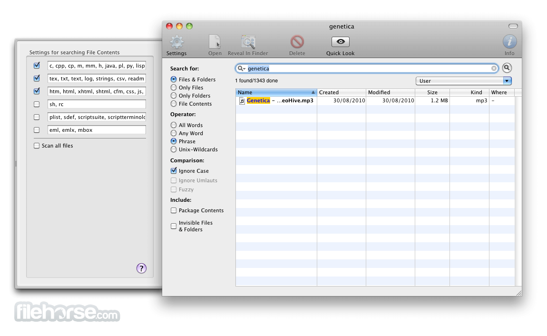Open the User location dropdown
Screen dimensions: 547x336
coord(464,81)
